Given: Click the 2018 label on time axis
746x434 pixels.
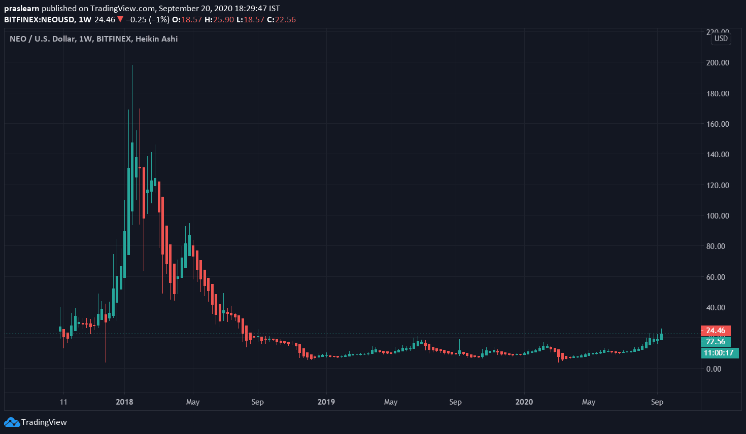Looking at the screenshot, I should coord(124,402).
